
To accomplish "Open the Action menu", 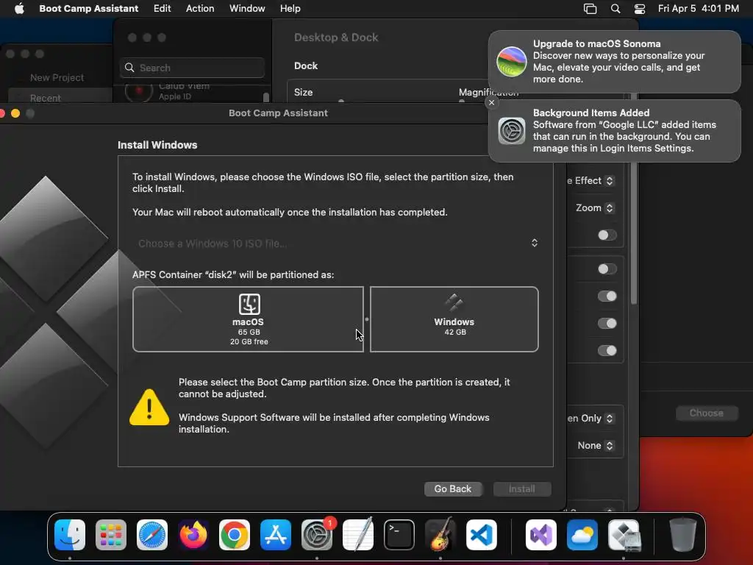I will pyautogui.click(x=200, y=8).
